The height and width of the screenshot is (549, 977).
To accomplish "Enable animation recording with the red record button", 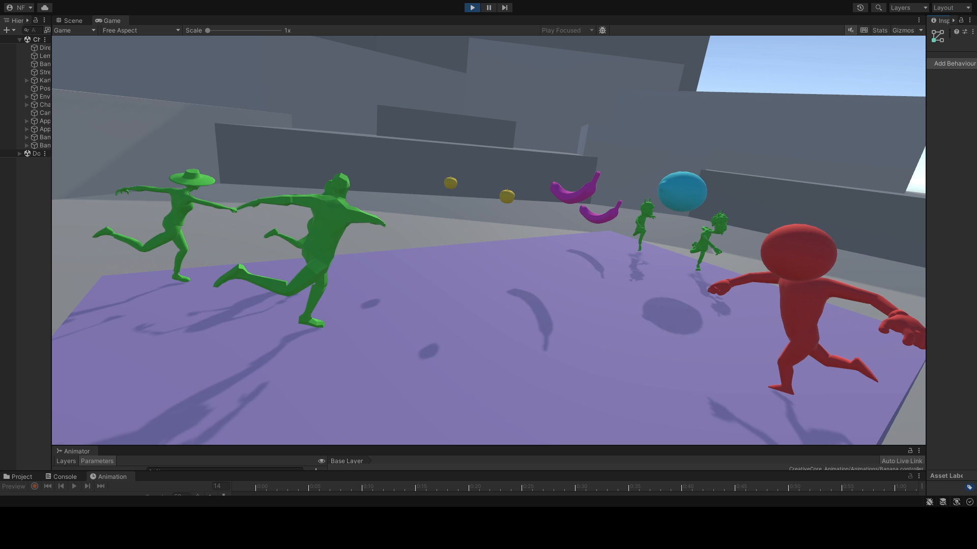I will pyautogui.click(x=34, y=486).
